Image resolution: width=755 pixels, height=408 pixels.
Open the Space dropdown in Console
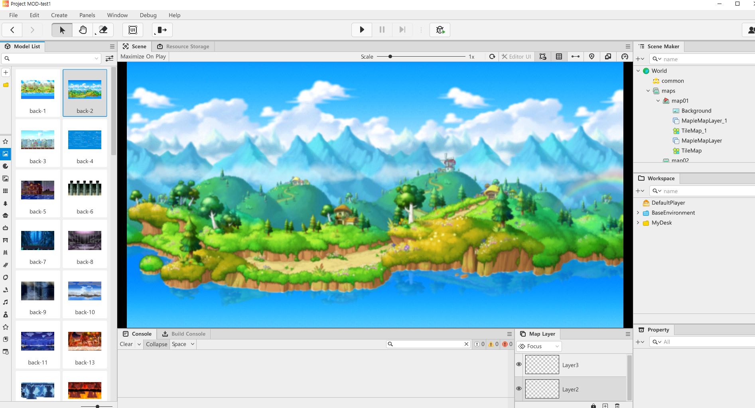click(x=183, y=344)
